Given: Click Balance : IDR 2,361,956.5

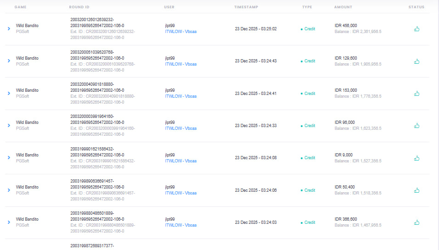Looking at the screenshot, I should (358, 32).
